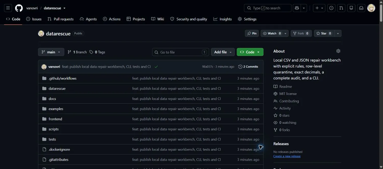383x169 pixels.
Task: Click the 1 Branch link
Action: pyautogui.click(x=77, y=52)
